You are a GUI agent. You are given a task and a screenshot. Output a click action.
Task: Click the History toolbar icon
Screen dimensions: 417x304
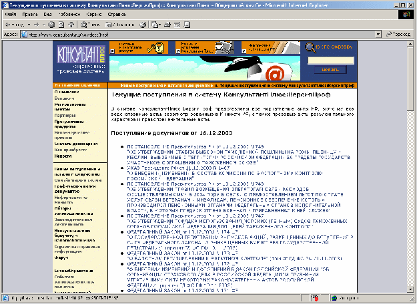[x=143, y=25]
